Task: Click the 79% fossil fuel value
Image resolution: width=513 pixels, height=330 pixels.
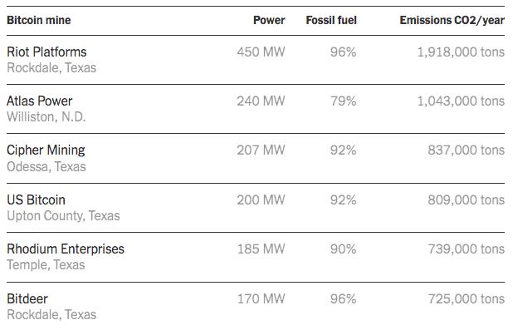Action: (343, 101)
